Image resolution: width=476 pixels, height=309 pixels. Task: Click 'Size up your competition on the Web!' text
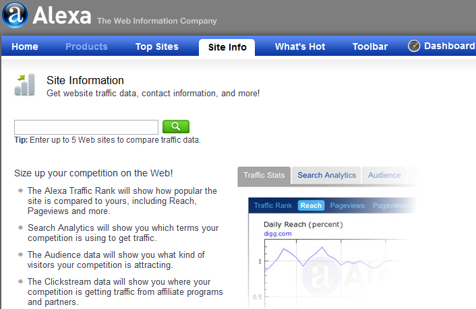[x=94, y=173]
